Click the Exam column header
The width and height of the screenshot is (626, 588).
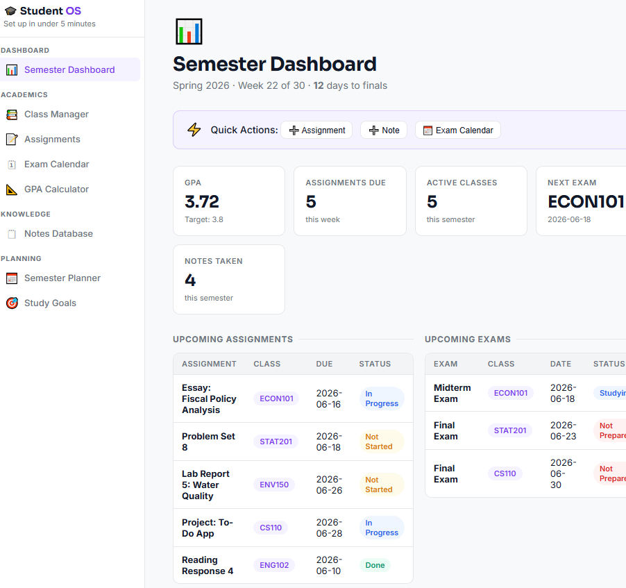coord(446,364)
